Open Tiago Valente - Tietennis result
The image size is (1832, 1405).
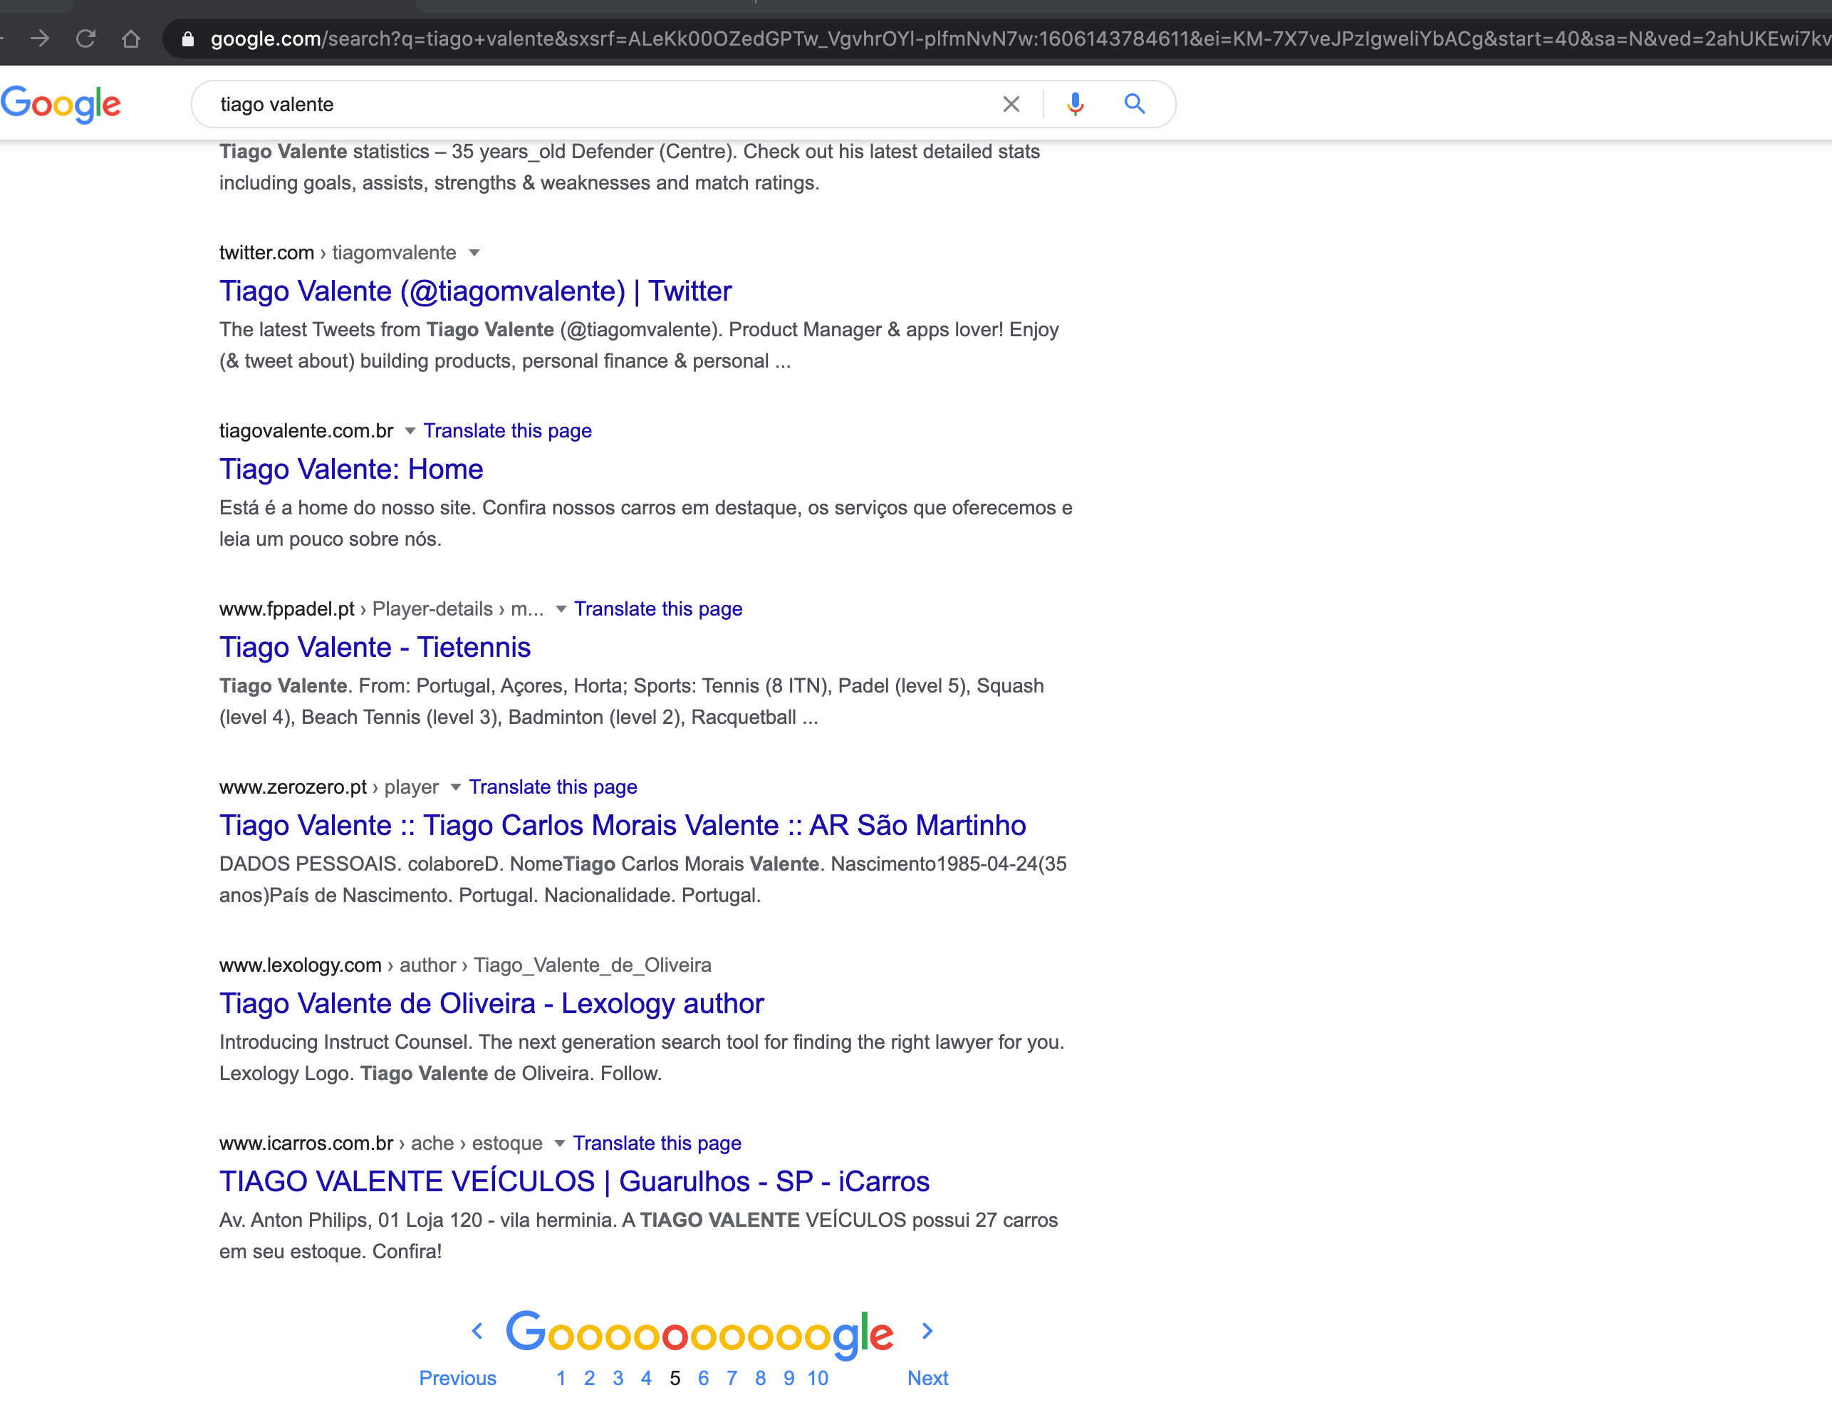(x=375, y=648)
